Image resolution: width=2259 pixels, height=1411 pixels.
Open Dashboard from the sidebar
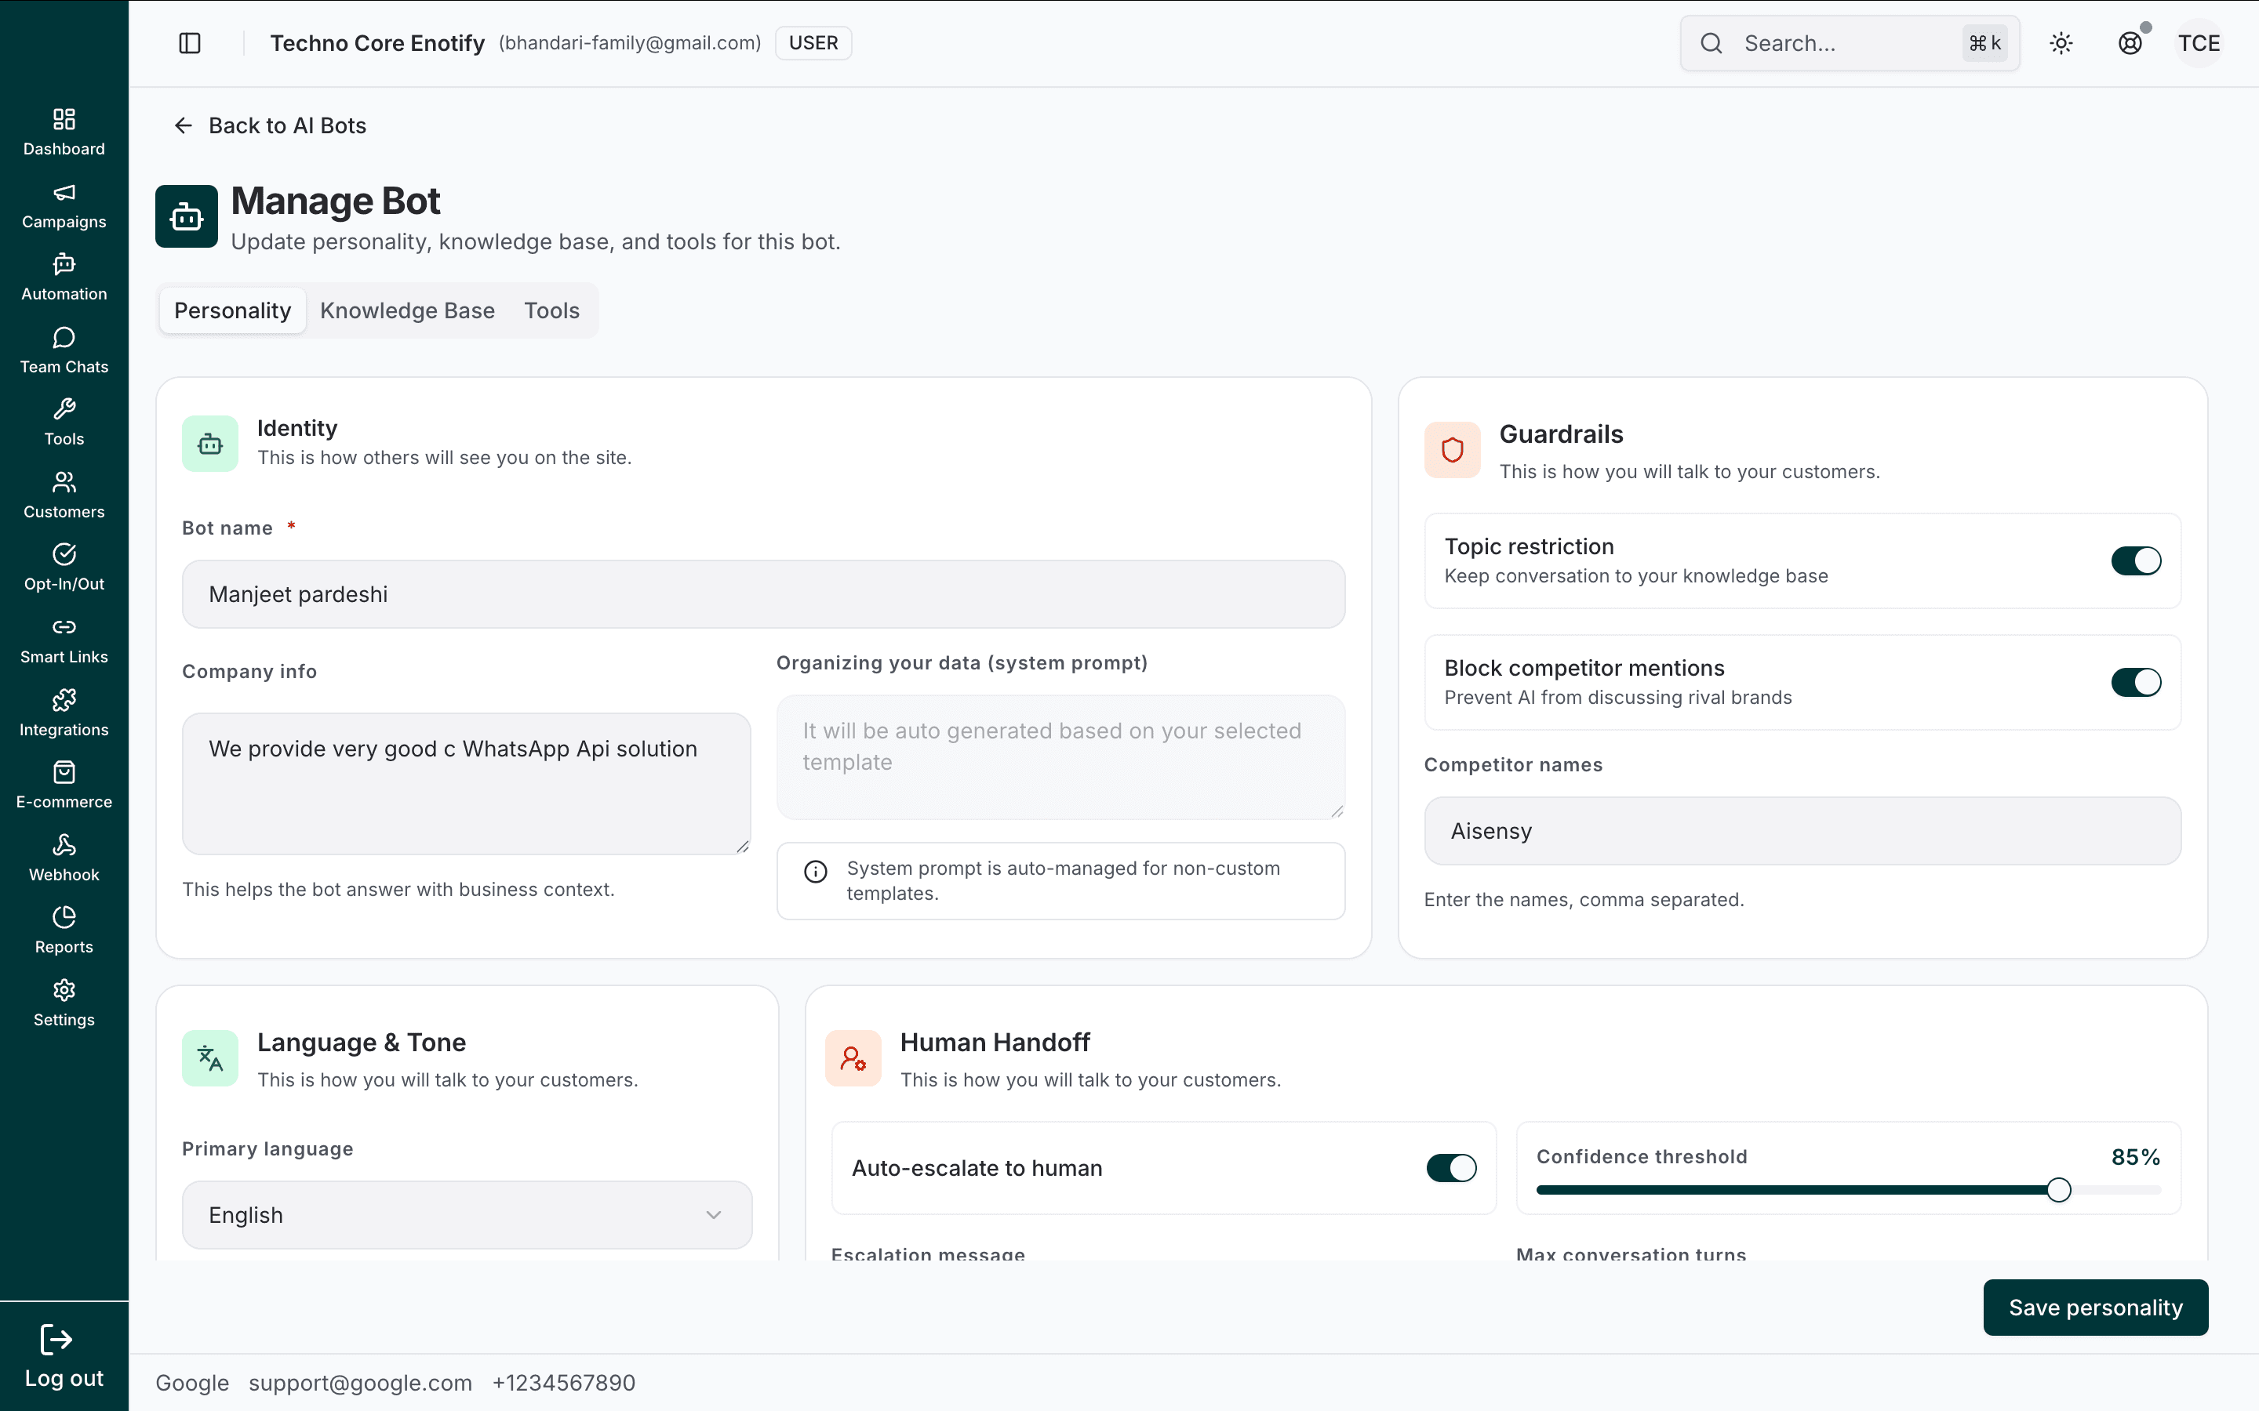point(64,132)
